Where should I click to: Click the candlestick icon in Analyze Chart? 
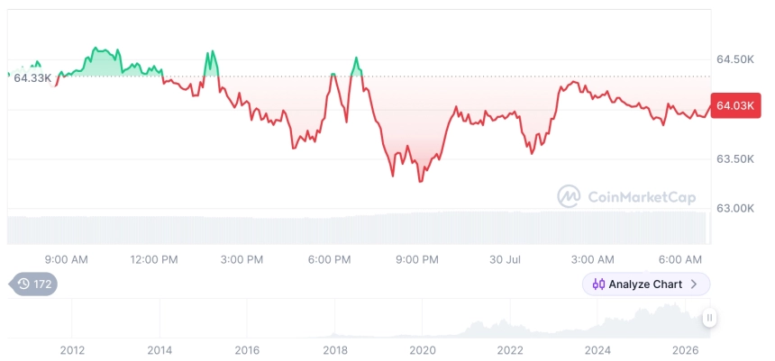(598, 284)
